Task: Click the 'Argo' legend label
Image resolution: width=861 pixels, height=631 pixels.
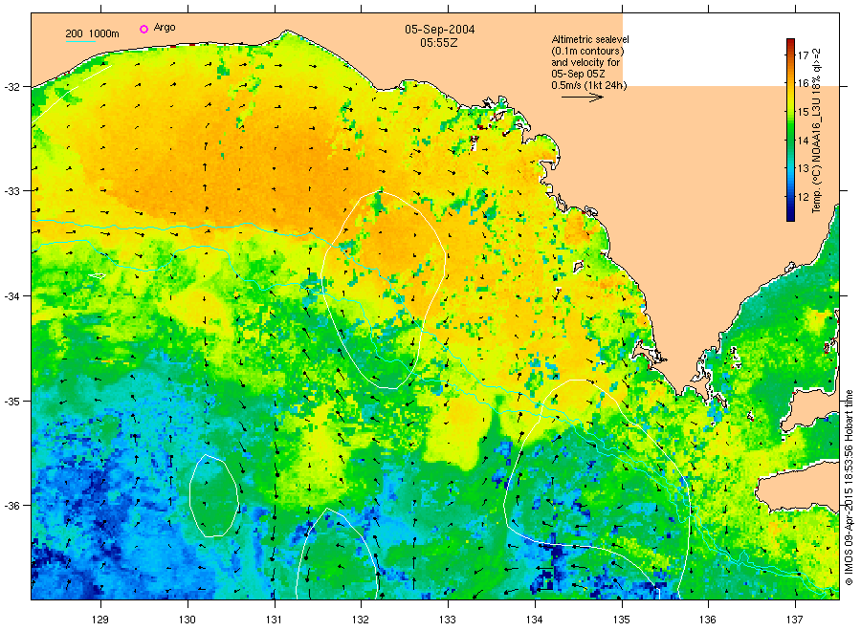Action: pyautogui.click(x=165, y=28)
